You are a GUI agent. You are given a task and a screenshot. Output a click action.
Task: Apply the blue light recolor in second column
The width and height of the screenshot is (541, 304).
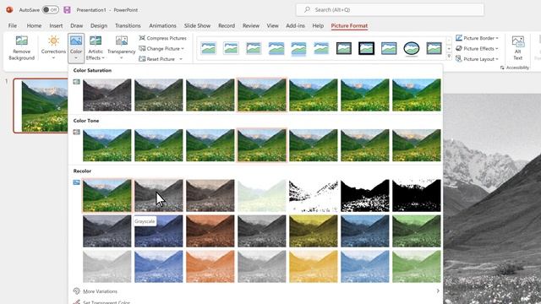(159, 267)
